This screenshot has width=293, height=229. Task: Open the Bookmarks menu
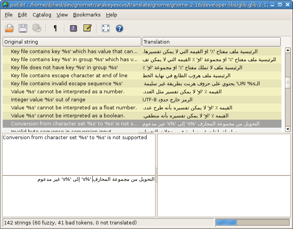[x=87, y=15]
